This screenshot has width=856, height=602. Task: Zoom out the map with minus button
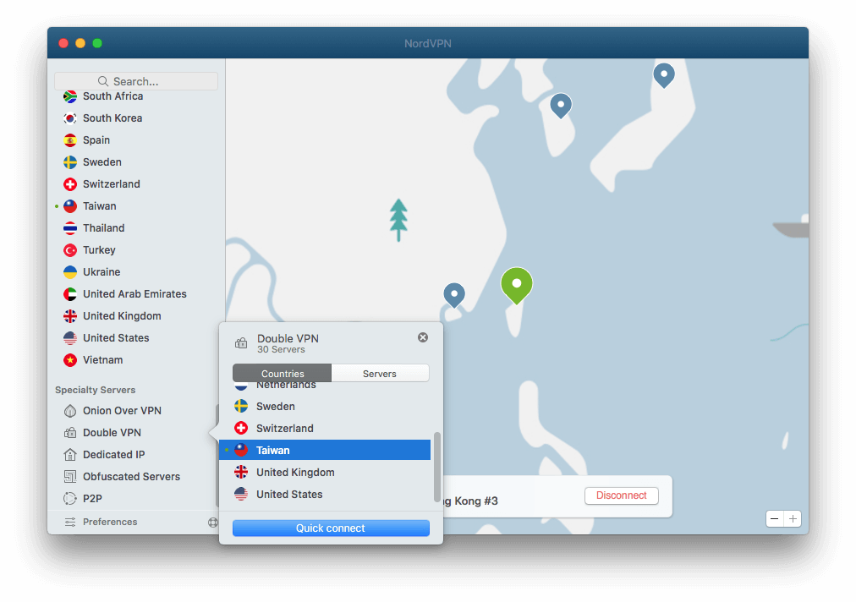(x=775, y=518)
